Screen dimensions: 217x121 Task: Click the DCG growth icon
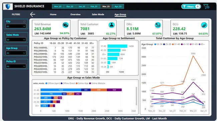point(204,25)
